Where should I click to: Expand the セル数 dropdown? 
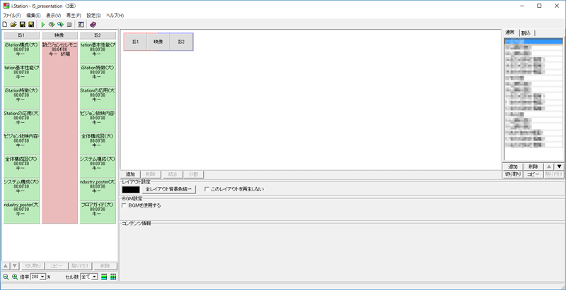coord(93,277)
